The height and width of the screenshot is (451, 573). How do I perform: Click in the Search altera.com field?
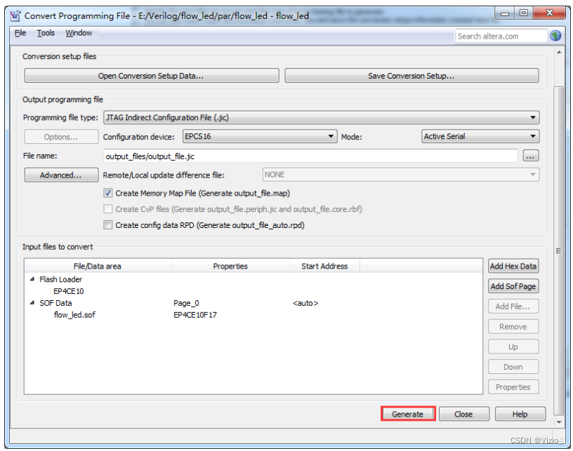(x=501, y=36)
